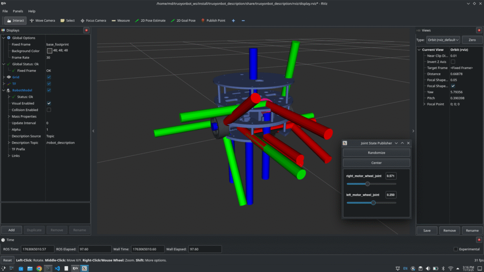The height and width of the screenshot is (272, 484).
Task: Select the Move Camera tool
Action: click(x=42, y=21)
